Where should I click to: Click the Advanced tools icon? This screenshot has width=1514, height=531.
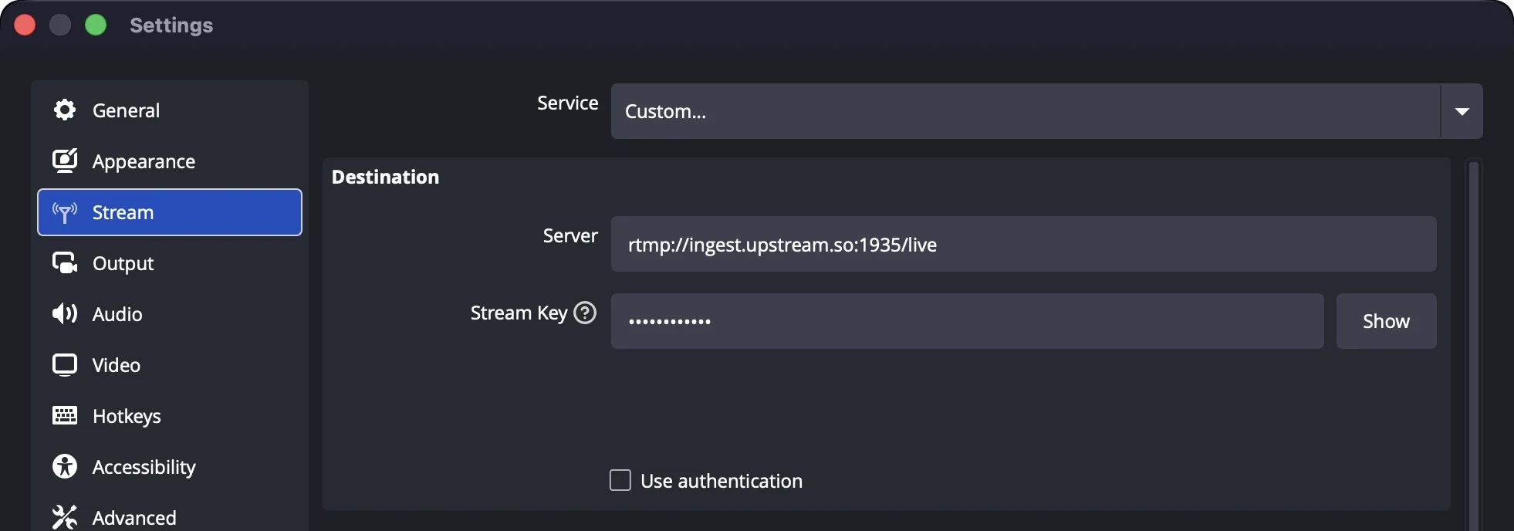pyautogui.click(x=65, y=517)
